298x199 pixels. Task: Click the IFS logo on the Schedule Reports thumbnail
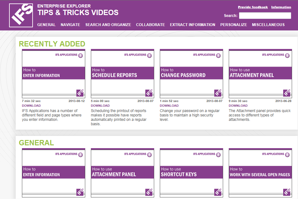click(149, 93)
